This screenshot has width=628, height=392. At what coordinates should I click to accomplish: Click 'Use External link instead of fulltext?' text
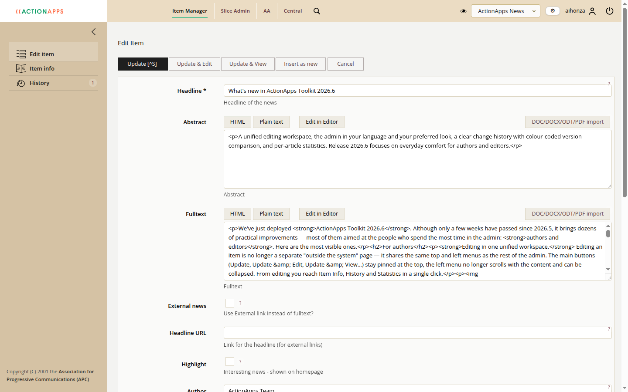(269, 314)
